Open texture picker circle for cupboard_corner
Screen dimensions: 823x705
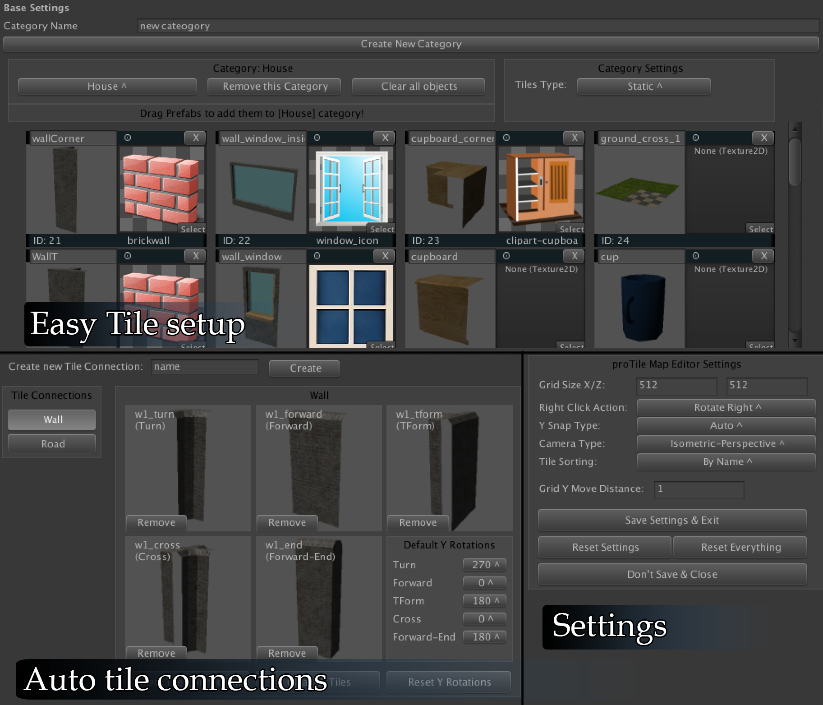(x=506, y=138)
